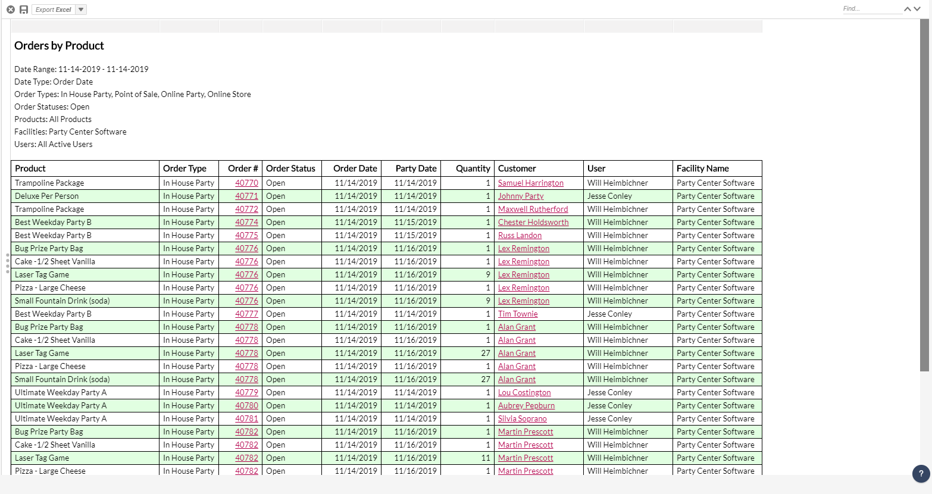Go to next find result arrow

(917, 9)
